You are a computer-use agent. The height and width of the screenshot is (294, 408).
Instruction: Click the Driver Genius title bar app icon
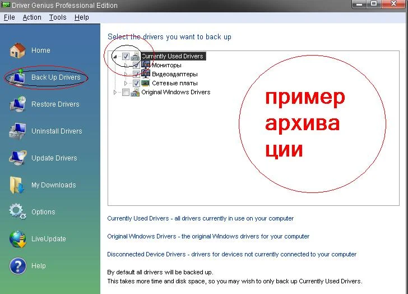[6, 4]
